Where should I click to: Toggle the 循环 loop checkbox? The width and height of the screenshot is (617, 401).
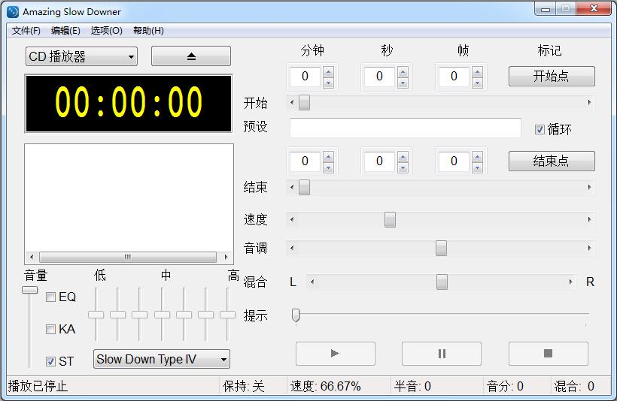[x=539, y=129]
